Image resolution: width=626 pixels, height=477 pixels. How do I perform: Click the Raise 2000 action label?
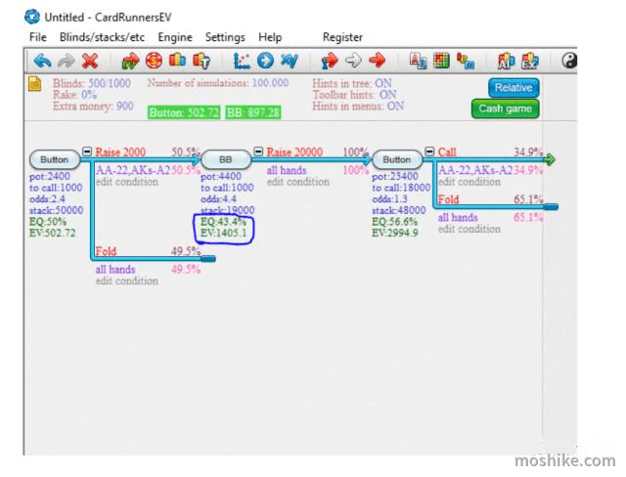click(120, 152)
